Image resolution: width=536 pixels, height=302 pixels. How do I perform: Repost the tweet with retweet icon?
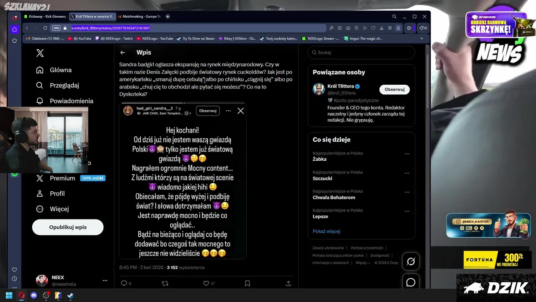[x=165, y=283]
